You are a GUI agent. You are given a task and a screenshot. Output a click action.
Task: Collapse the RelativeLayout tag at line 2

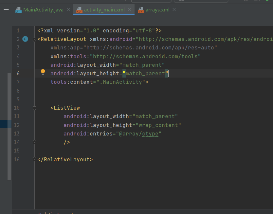pos(34,39)
